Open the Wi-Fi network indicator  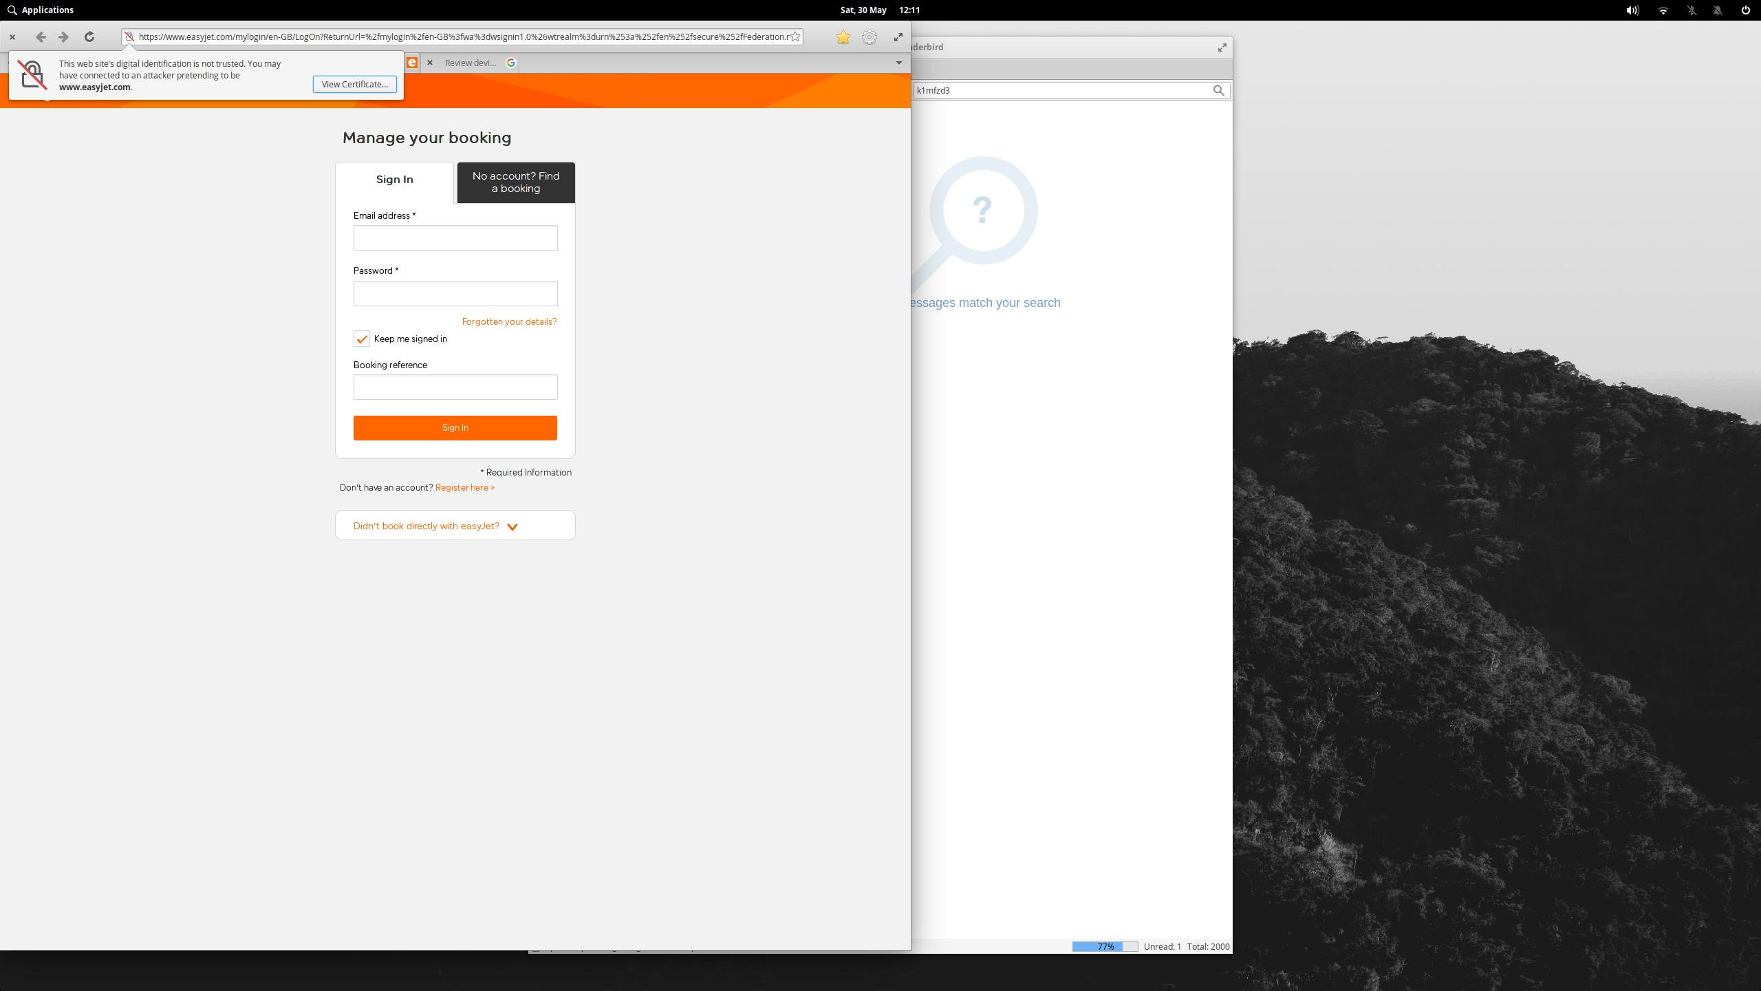[x=1663, y=10]
